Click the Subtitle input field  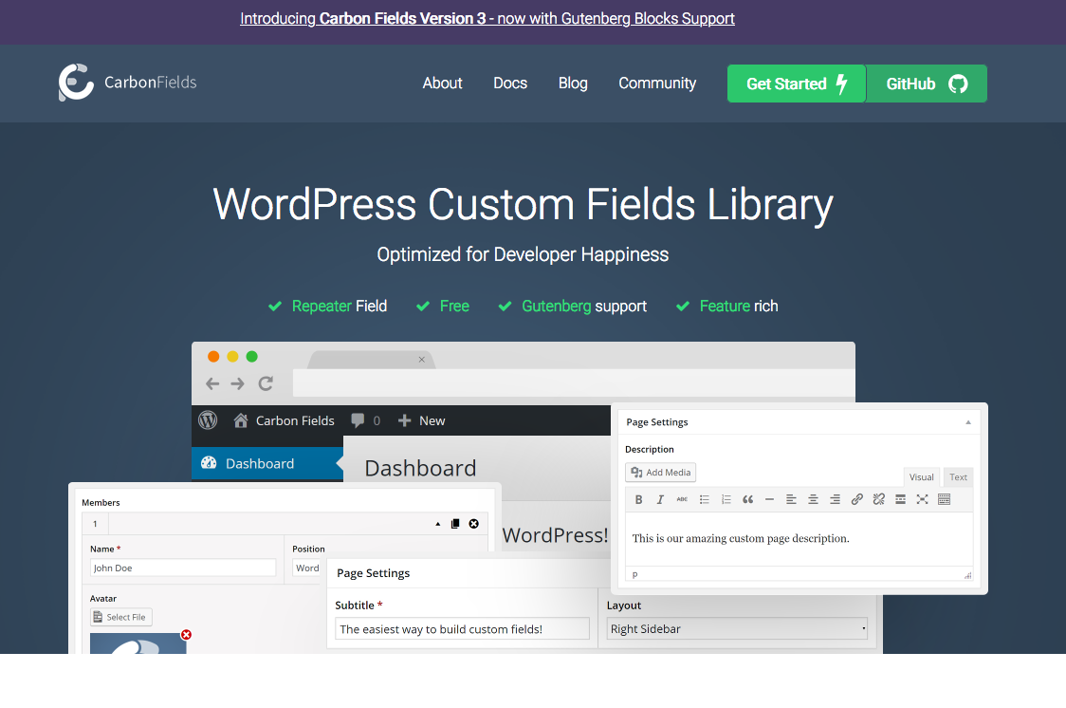462,628
